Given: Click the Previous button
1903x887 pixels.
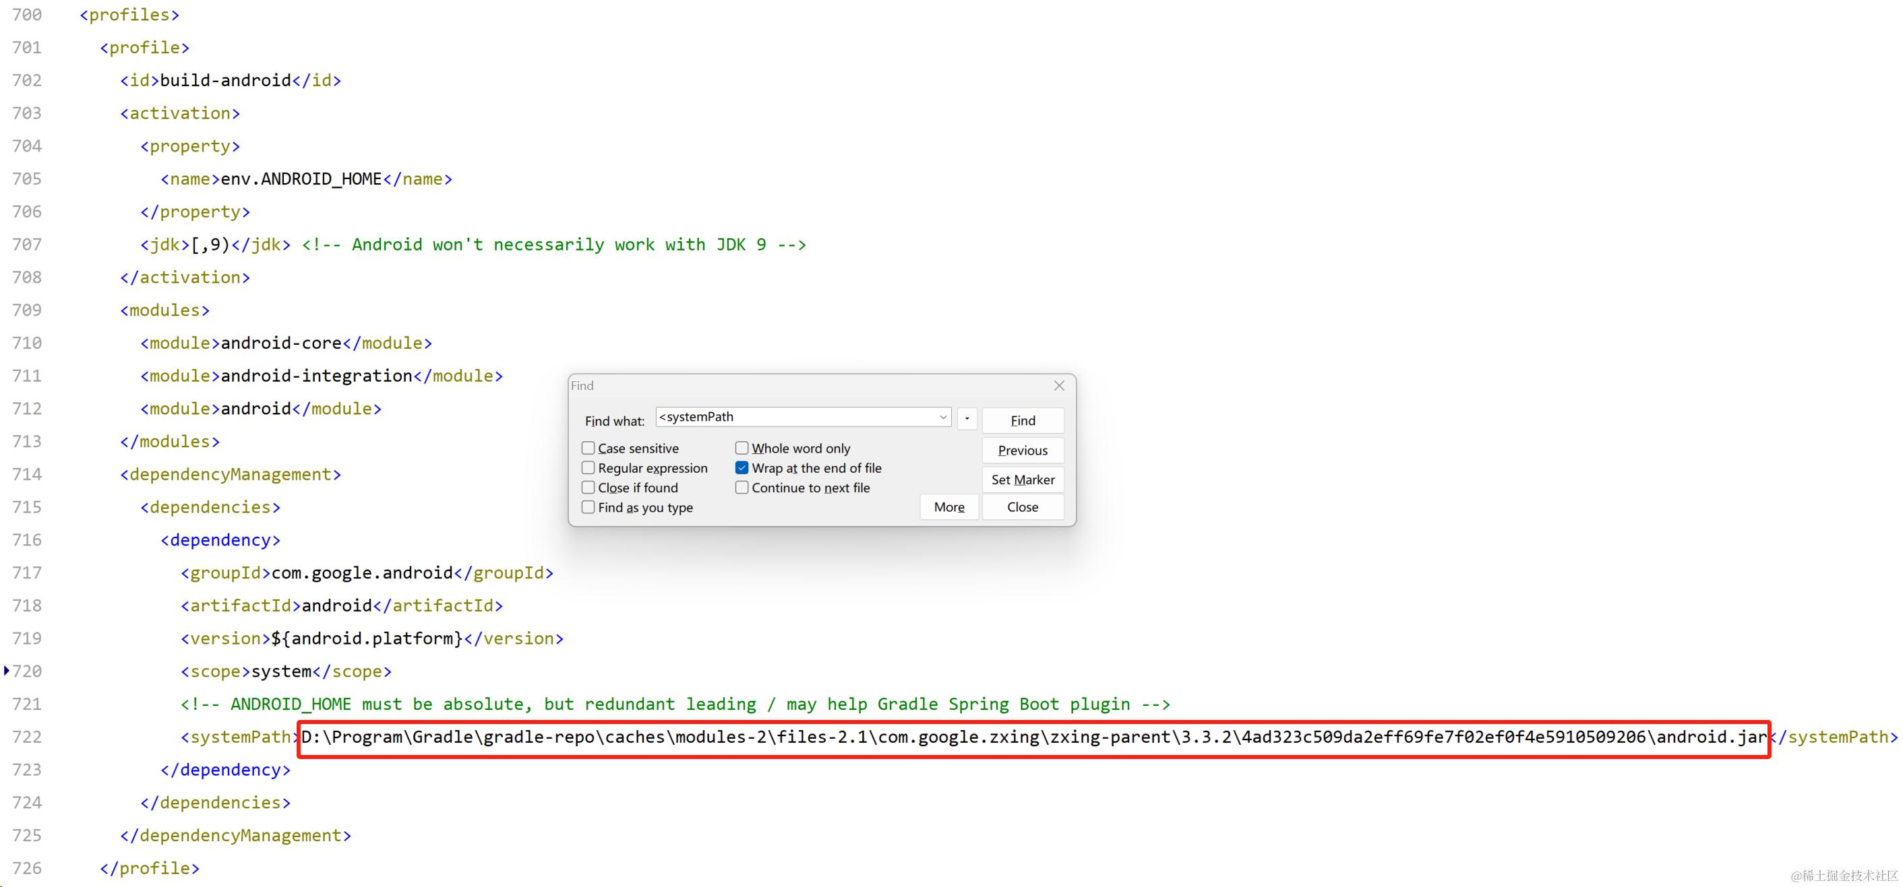Looking at the screenshot, I should click(x=1023, y=450).
